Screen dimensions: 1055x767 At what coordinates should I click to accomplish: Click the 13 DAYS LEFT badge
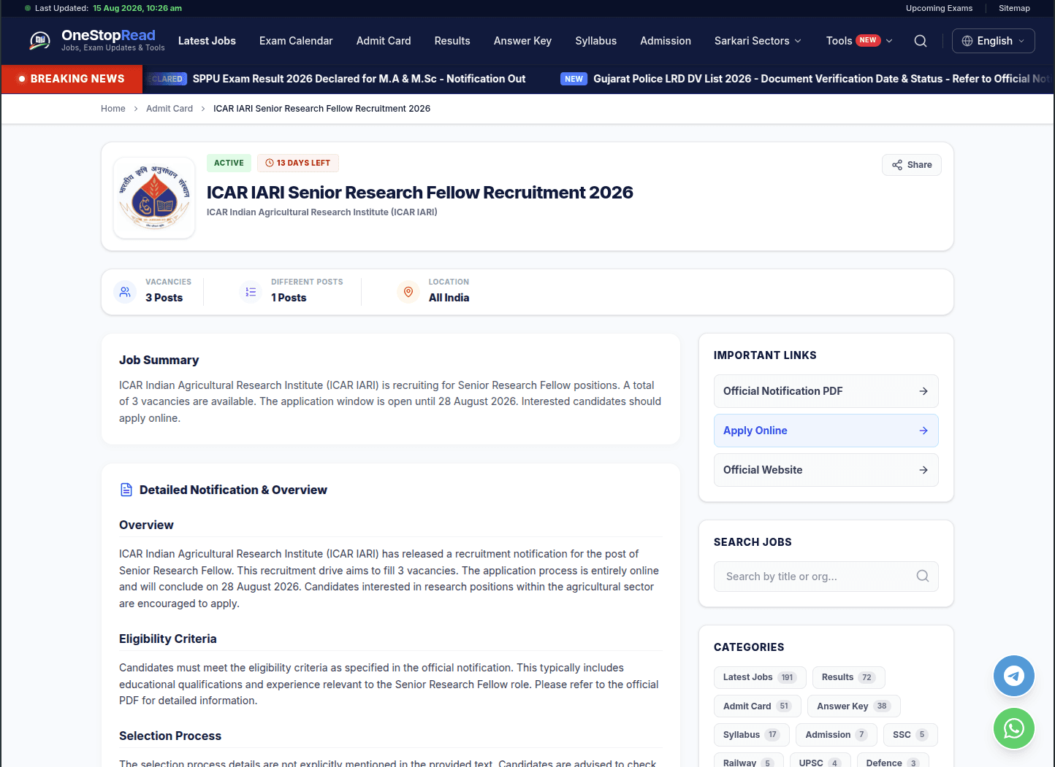point(298,163)
